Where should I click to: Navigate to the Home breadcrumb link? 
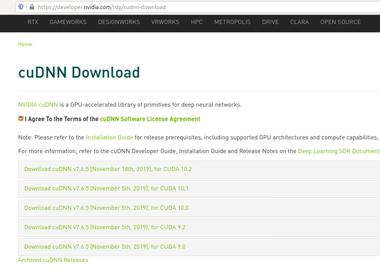click(x=25, y=45)
